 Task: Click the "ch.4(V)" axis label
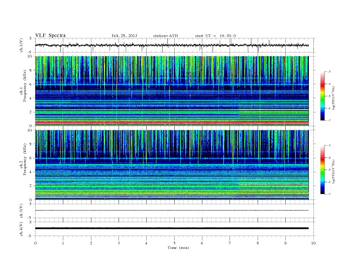coord(21,229)
